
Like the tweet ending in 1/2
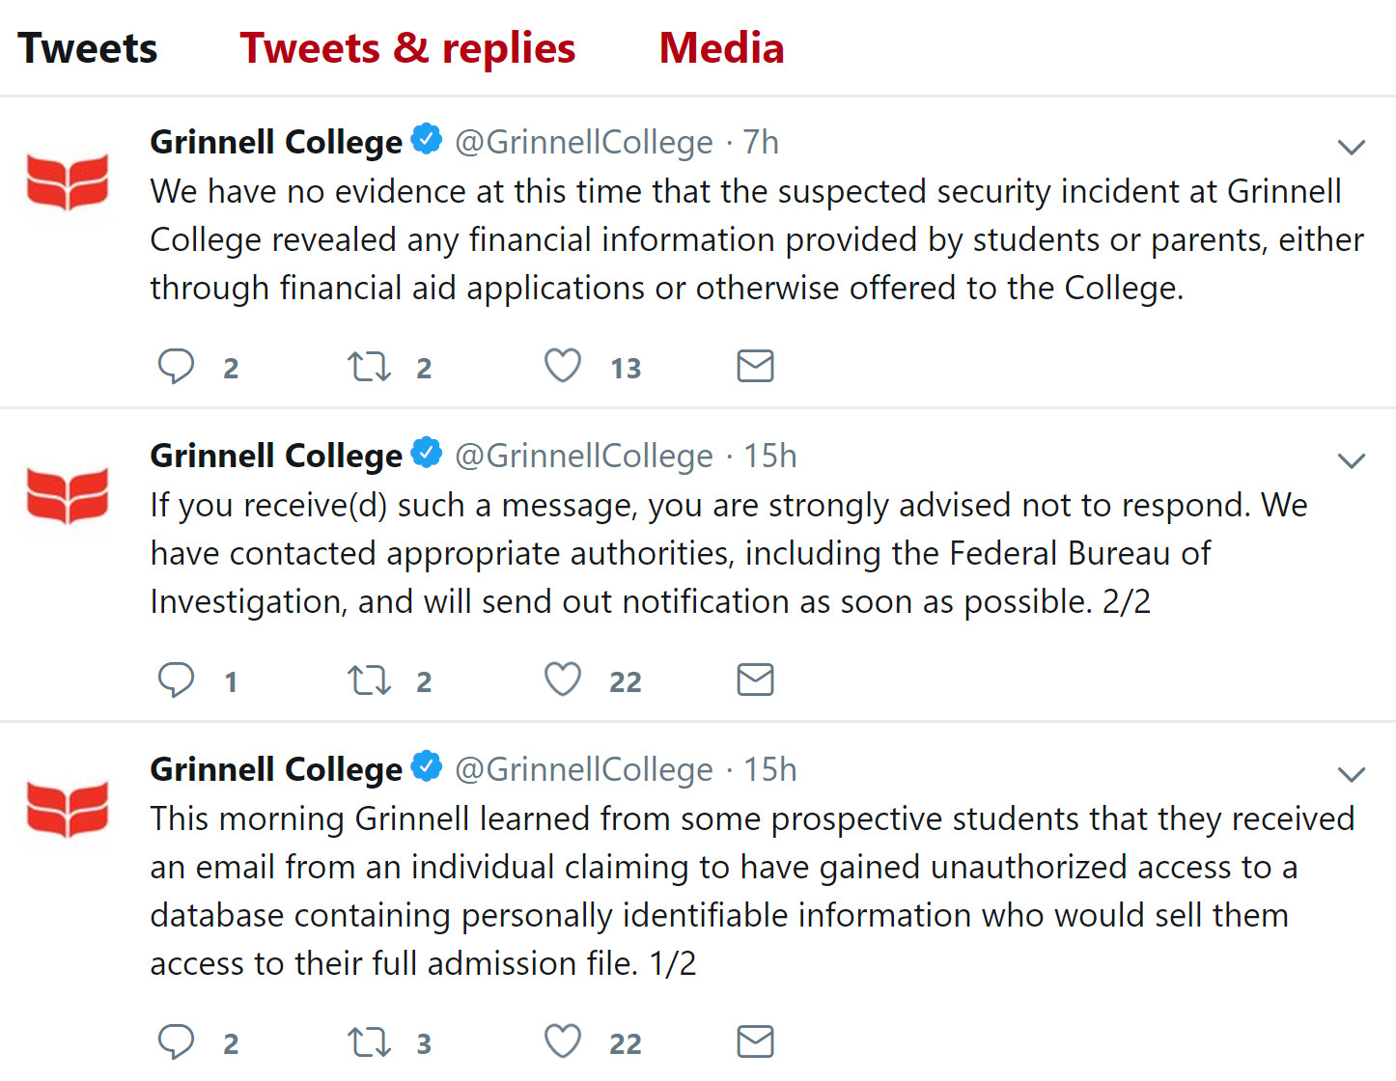[x=563, y=1041]
